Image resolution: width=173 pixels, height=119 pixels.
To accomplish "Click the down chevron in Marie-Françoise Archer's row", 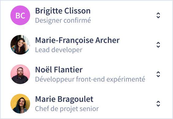I will coord(158,47).
